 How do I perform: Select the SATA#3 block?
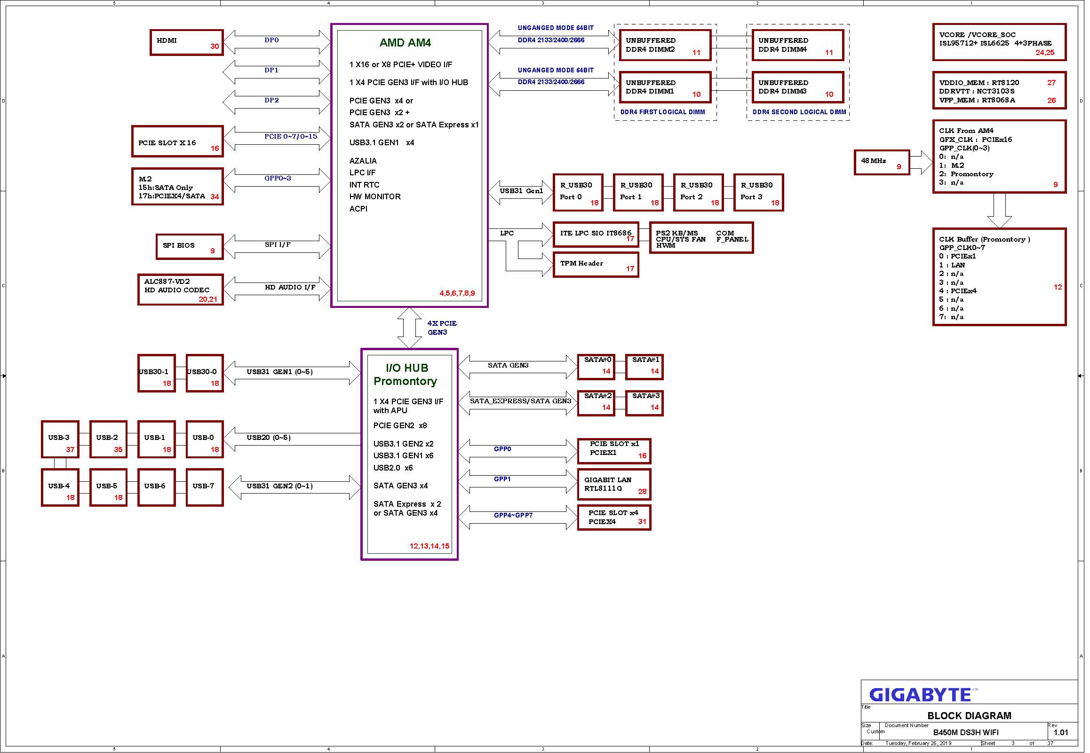(x=645, y=404)
